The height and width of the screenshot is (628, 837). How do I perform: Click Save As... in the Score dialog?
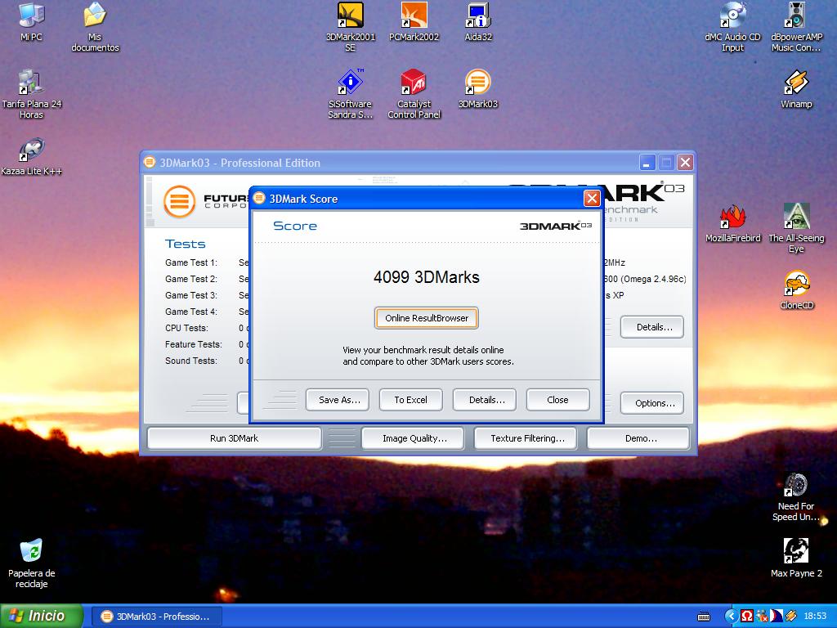338,399
